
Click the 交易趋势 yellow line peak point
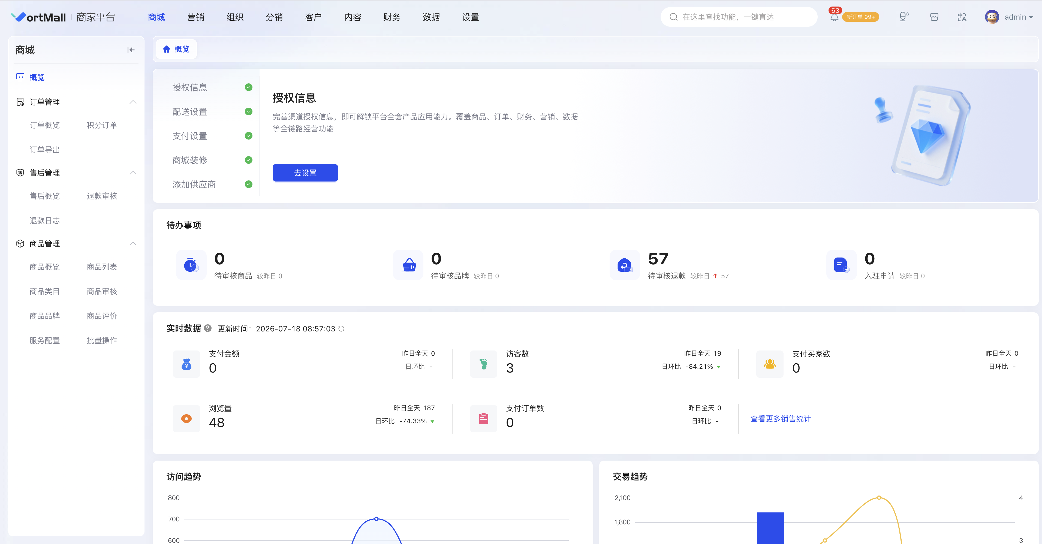[x=879, y=497]
